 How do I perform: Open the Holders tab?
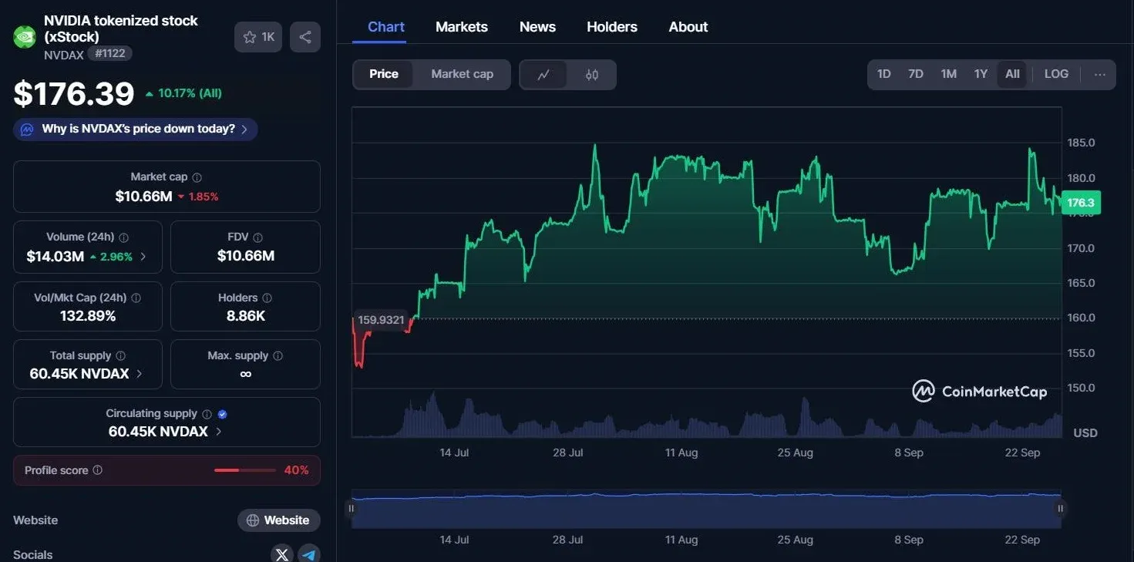coord(612,27)
